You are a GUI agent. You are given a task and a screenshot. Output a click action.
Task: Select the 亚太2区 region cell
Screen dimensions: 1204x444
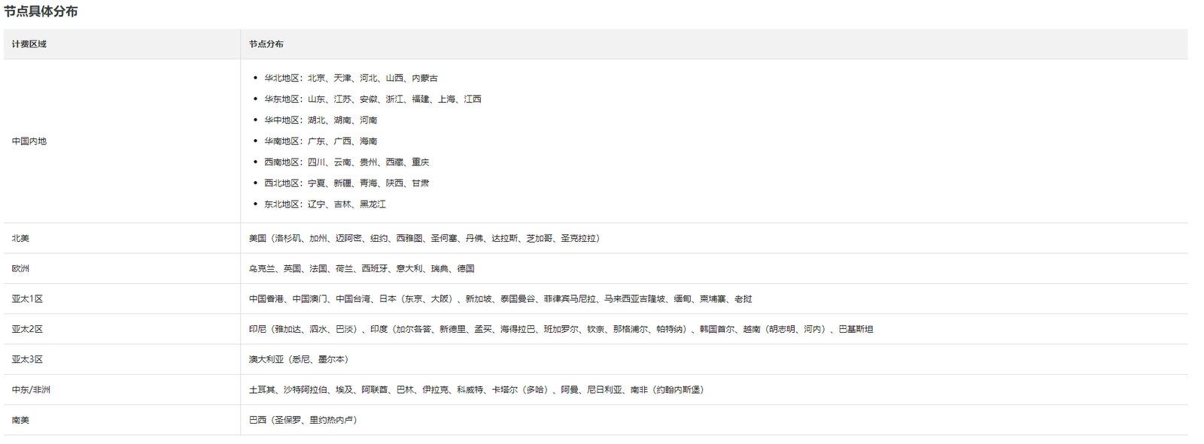click(122, 329)
